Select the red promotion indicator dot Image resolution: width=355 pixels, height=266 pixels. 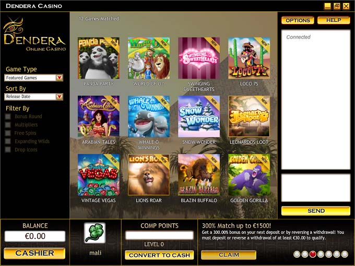point(313,254)
